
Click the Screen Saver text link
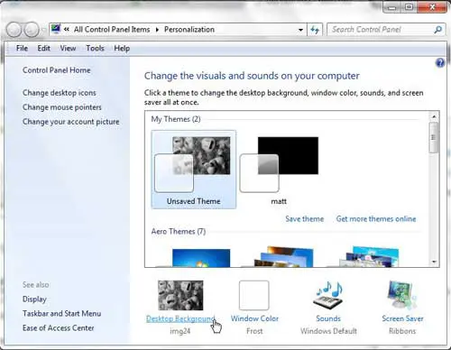402,318
